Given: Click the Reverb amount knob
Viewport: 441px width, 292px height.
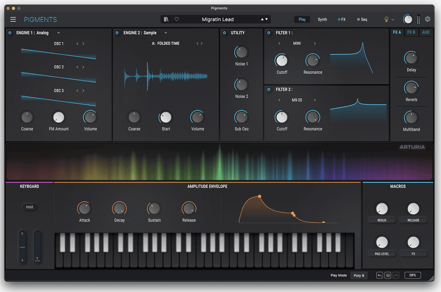Looking at the screenshot, I should (411, 88).
